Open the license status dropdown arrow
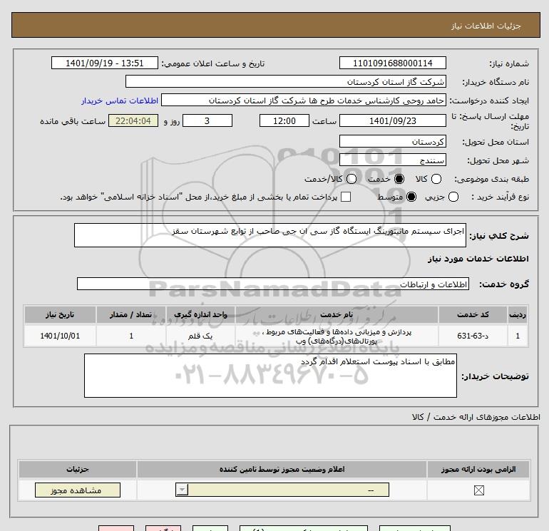Image resolution: width=549 pixels, height=531 pixels. 182,490
